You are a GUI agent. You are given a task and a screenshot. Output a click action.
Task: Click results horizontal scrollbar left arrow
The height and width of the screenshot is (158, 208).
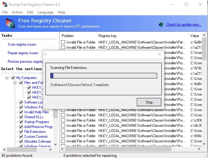pos(62,149)
